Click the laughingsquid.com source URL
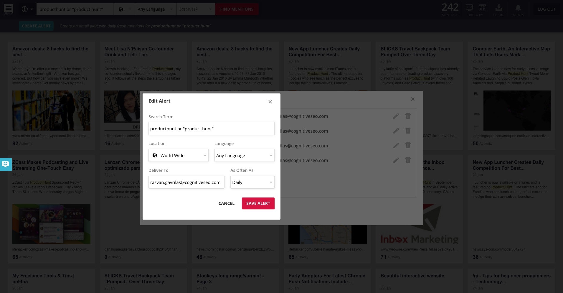 (511, 136)
